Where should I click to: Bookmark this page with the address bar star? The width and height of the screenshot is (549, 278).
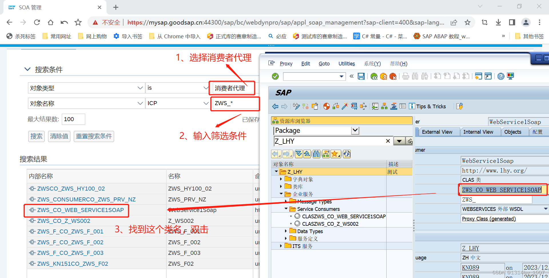point(468,22)
